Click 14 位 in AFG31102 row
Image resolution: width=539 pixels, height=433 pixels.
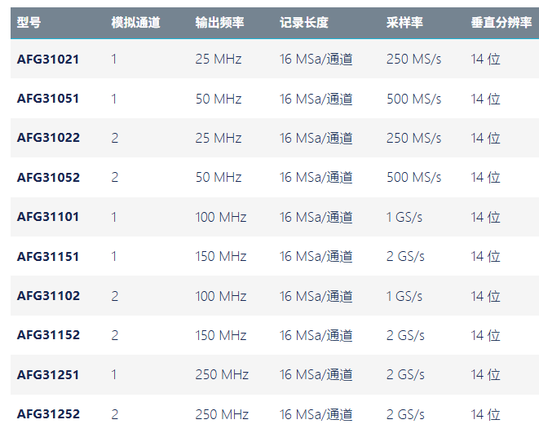tap(485, 296)
